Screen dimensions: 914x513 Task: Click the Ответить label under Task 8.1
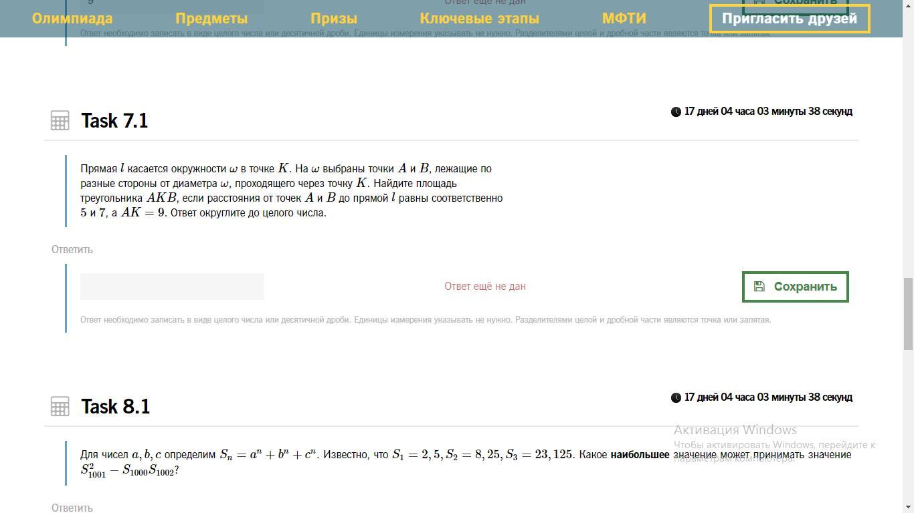72,508
